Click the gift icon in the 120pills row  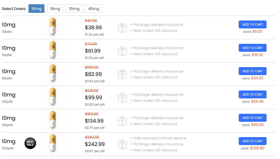122,98
